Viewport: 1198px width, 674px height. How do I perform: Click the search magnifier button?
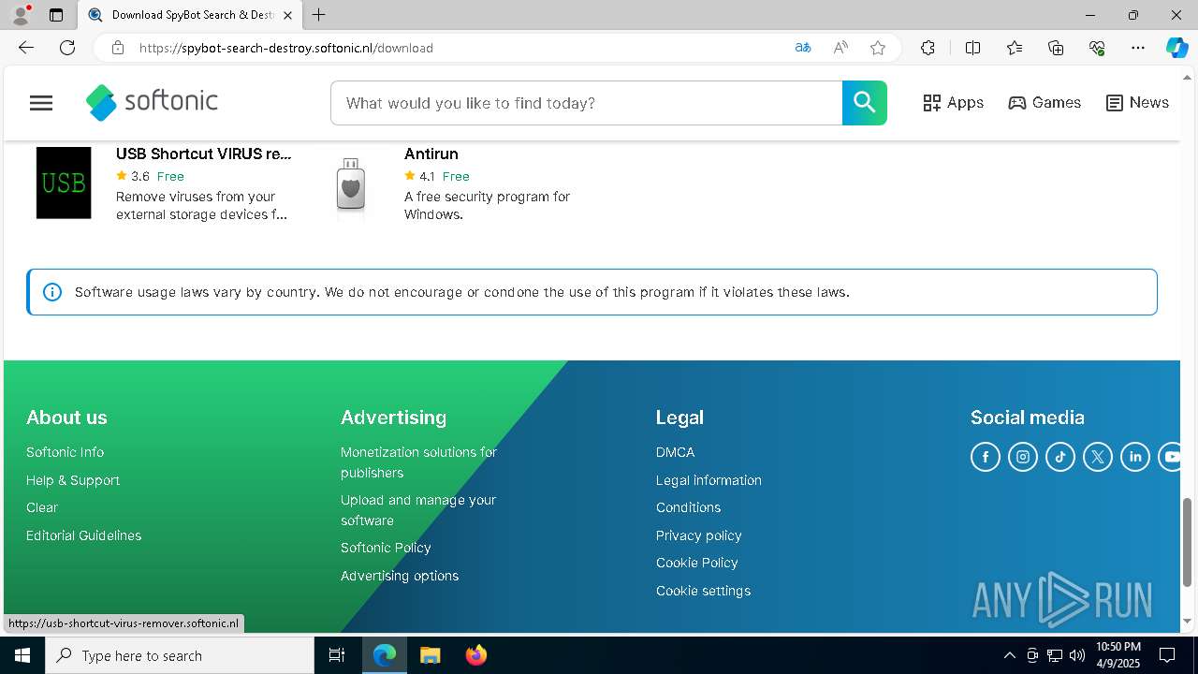[x=864, y=103]
